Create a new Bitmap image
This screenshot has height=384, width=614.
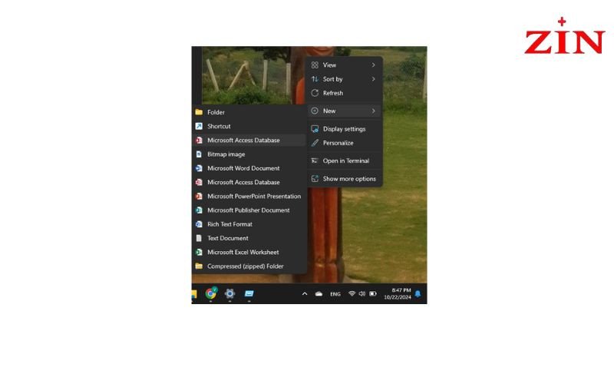(249, 154)
